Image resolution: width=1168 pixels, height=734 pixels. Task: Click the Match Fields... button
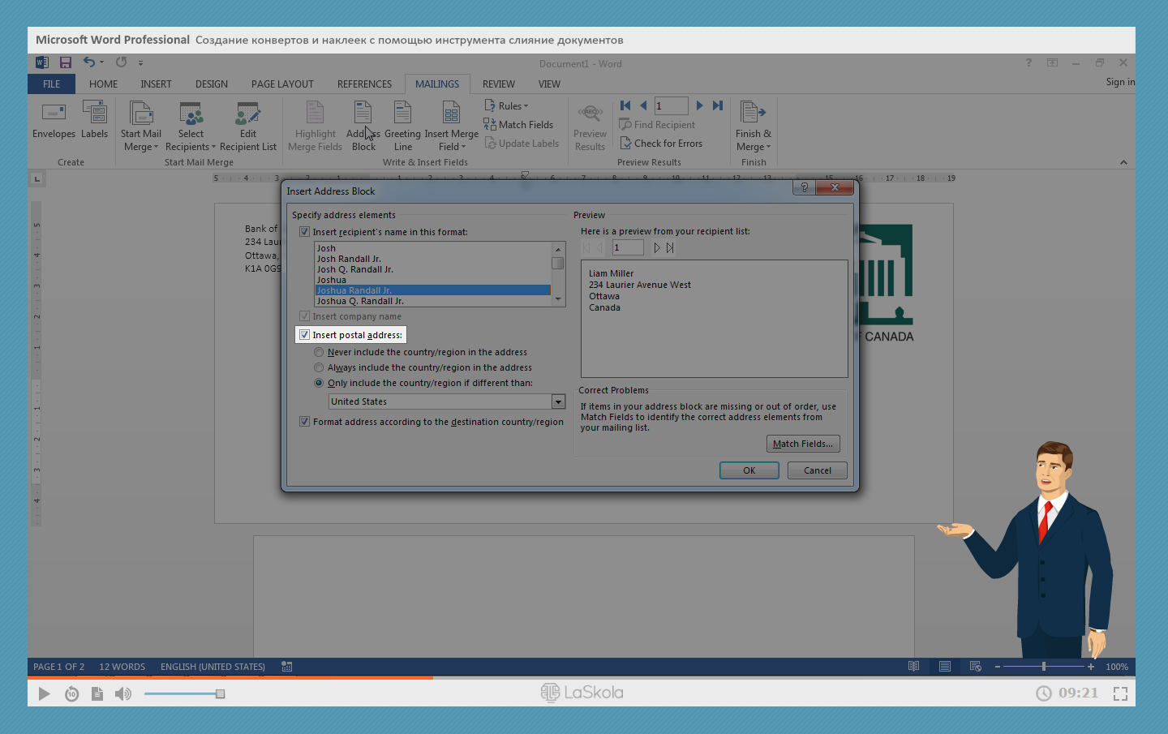[x=802, y=444]
